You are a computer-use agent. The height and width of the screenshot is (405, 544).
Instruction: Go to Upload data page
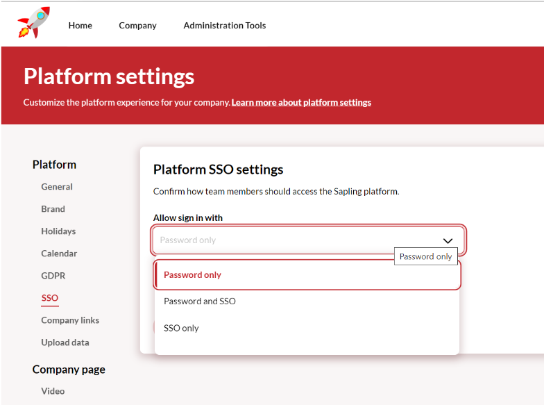65,342
